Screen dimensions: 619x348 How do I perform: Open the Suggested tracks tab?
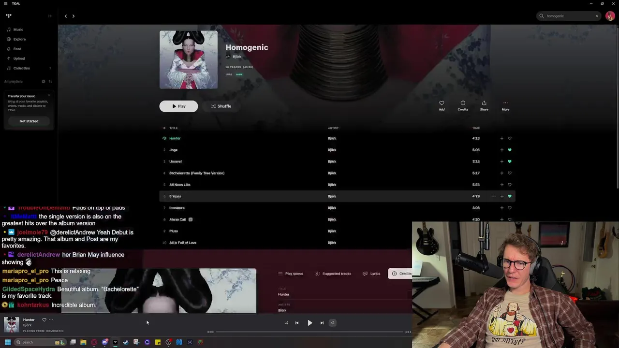coord(333,274)
